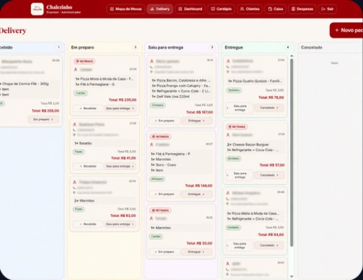363x280 pixels.
Task: Select the Delivery tab in top navigation
Action: [x=159, y=9]
